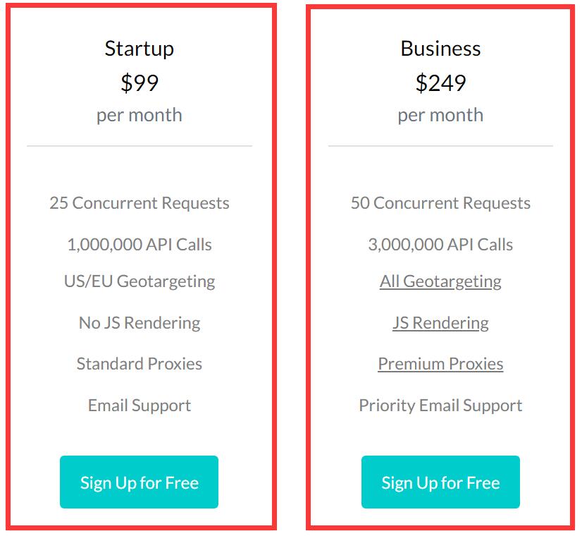Click 1,000,000 API Calls feature text

(139, 245)
